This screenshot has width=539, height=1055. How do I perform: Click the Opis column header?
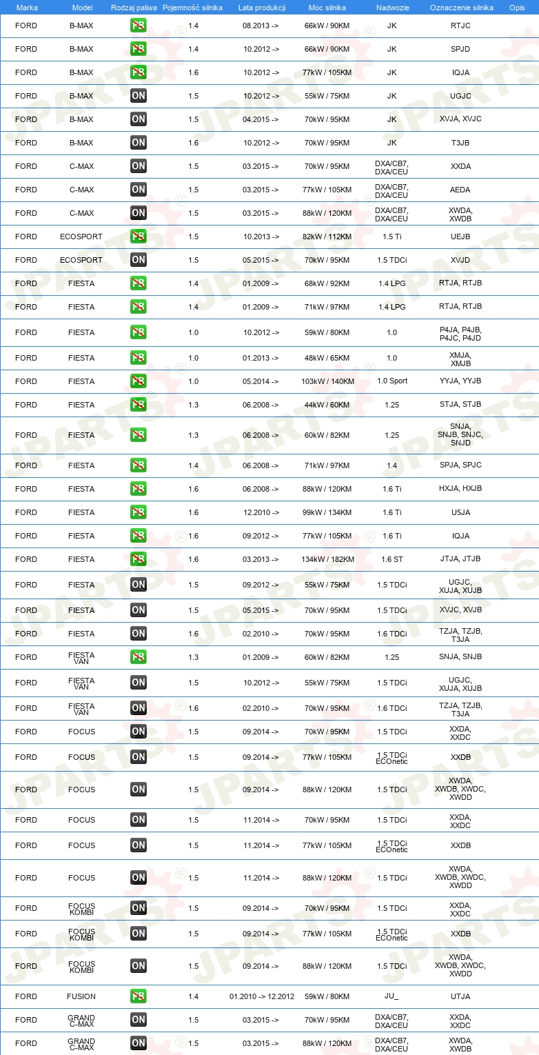pos(517,7)
